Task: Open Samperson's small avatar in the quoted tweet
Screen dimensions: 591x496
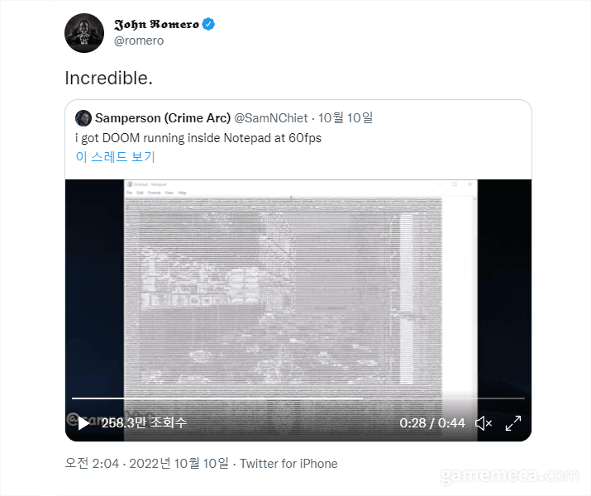Action: click(83, 118)
